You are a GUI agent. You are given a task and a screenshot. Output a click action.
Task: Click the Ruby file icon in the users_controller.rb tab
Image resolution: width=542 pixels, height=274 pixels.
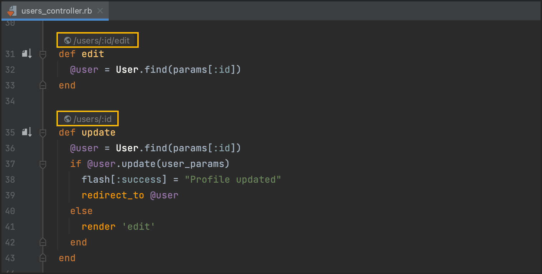pos(12,11)
